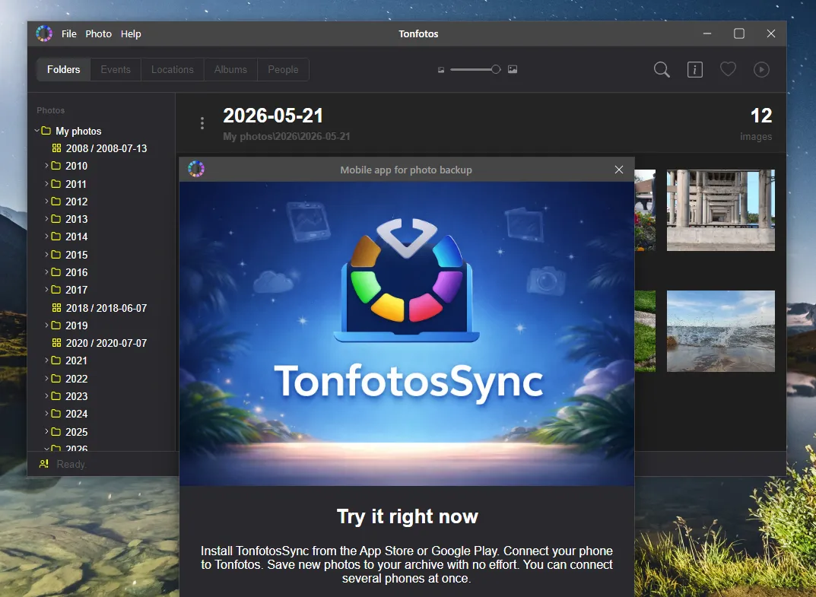Viewport: 816px width, 597px height.
Task: Select the 2008 / 2008-07-13 folder
Action: 100,148
